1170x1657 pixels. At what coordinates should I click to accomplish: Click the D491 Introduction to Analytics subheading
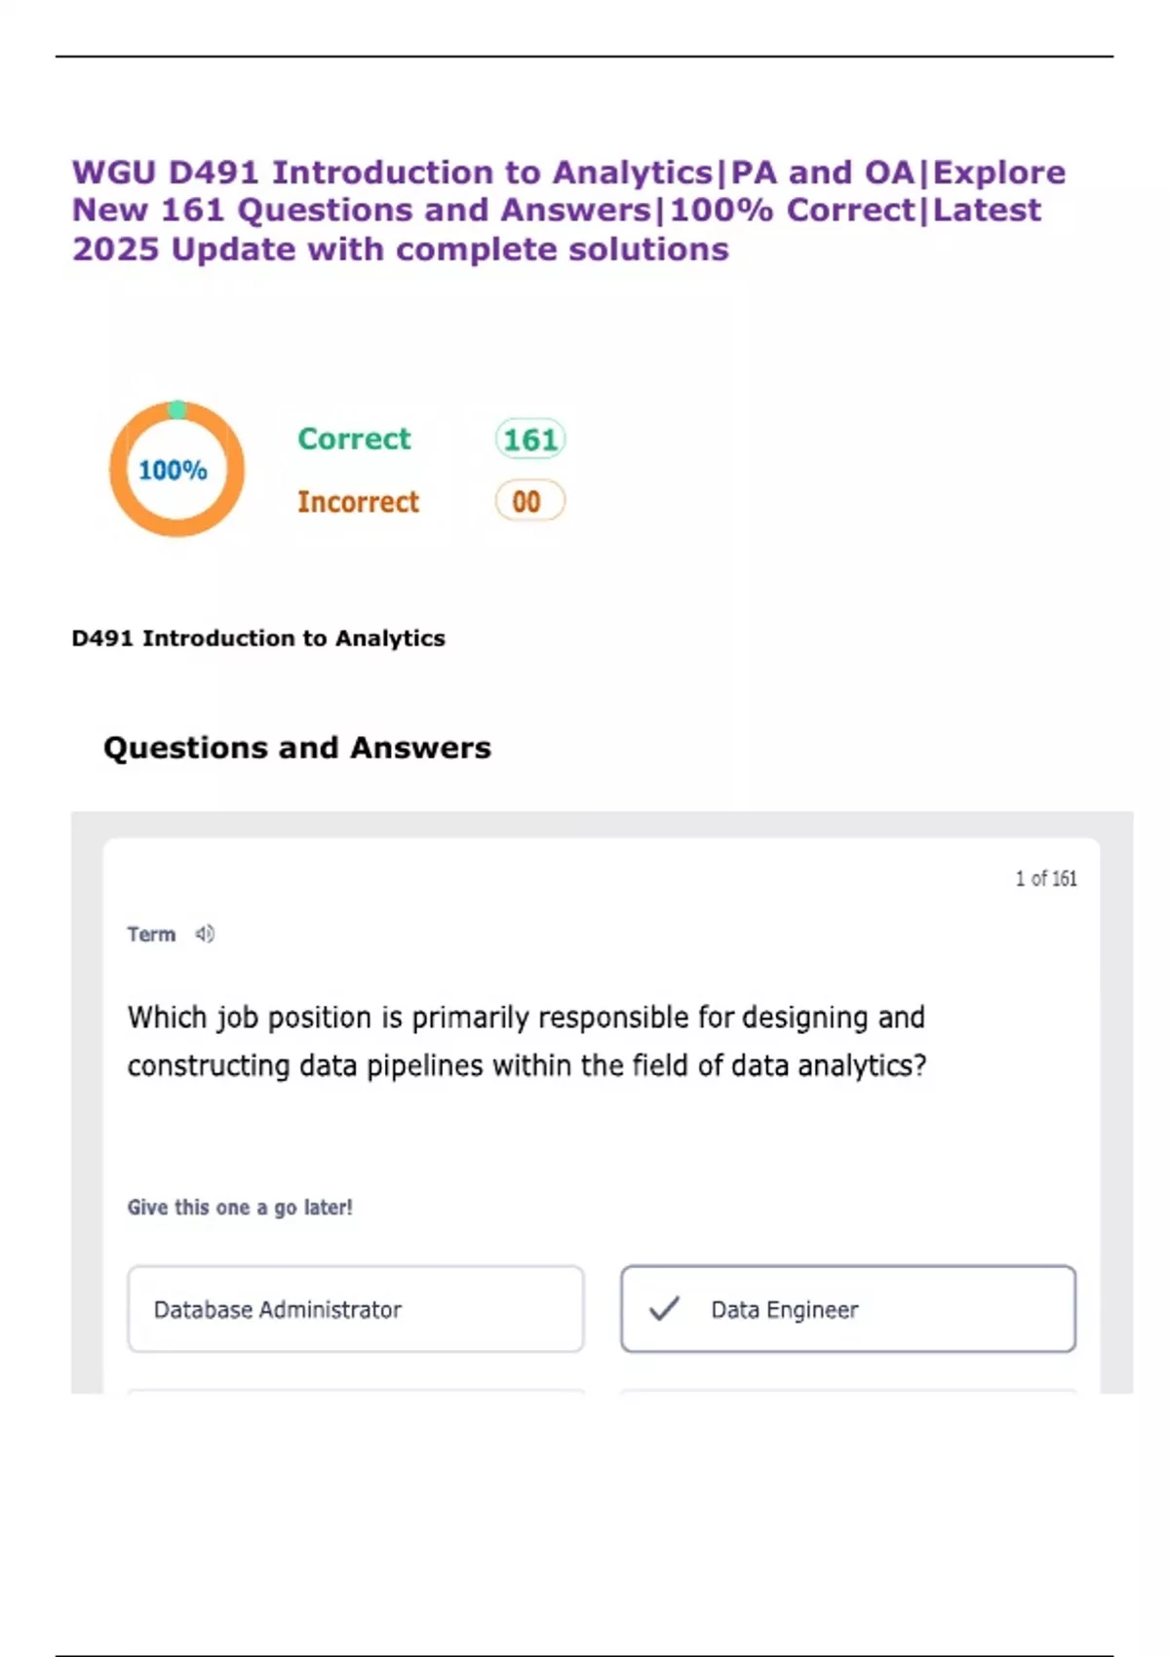pyautogui.click(x=258, y=638)
